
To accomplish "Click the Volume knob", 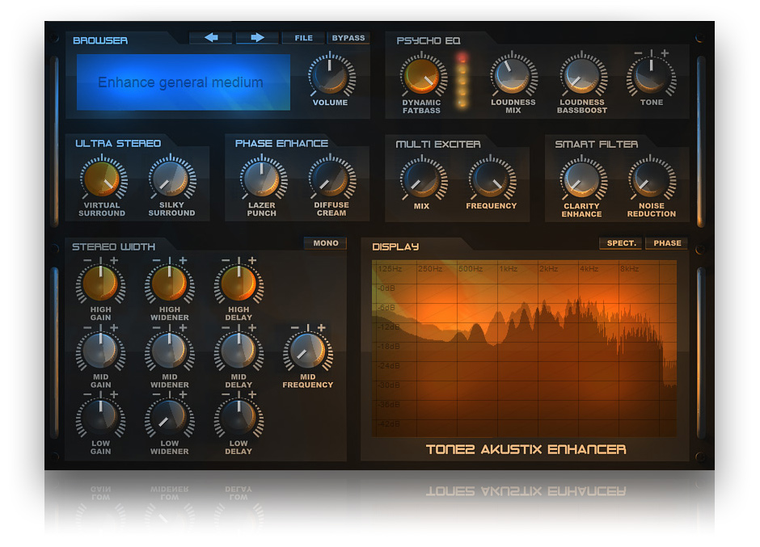I will tap(331, 76).
